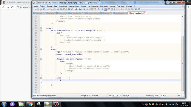Toggle file monitoring eye icon

coord(121,9)
